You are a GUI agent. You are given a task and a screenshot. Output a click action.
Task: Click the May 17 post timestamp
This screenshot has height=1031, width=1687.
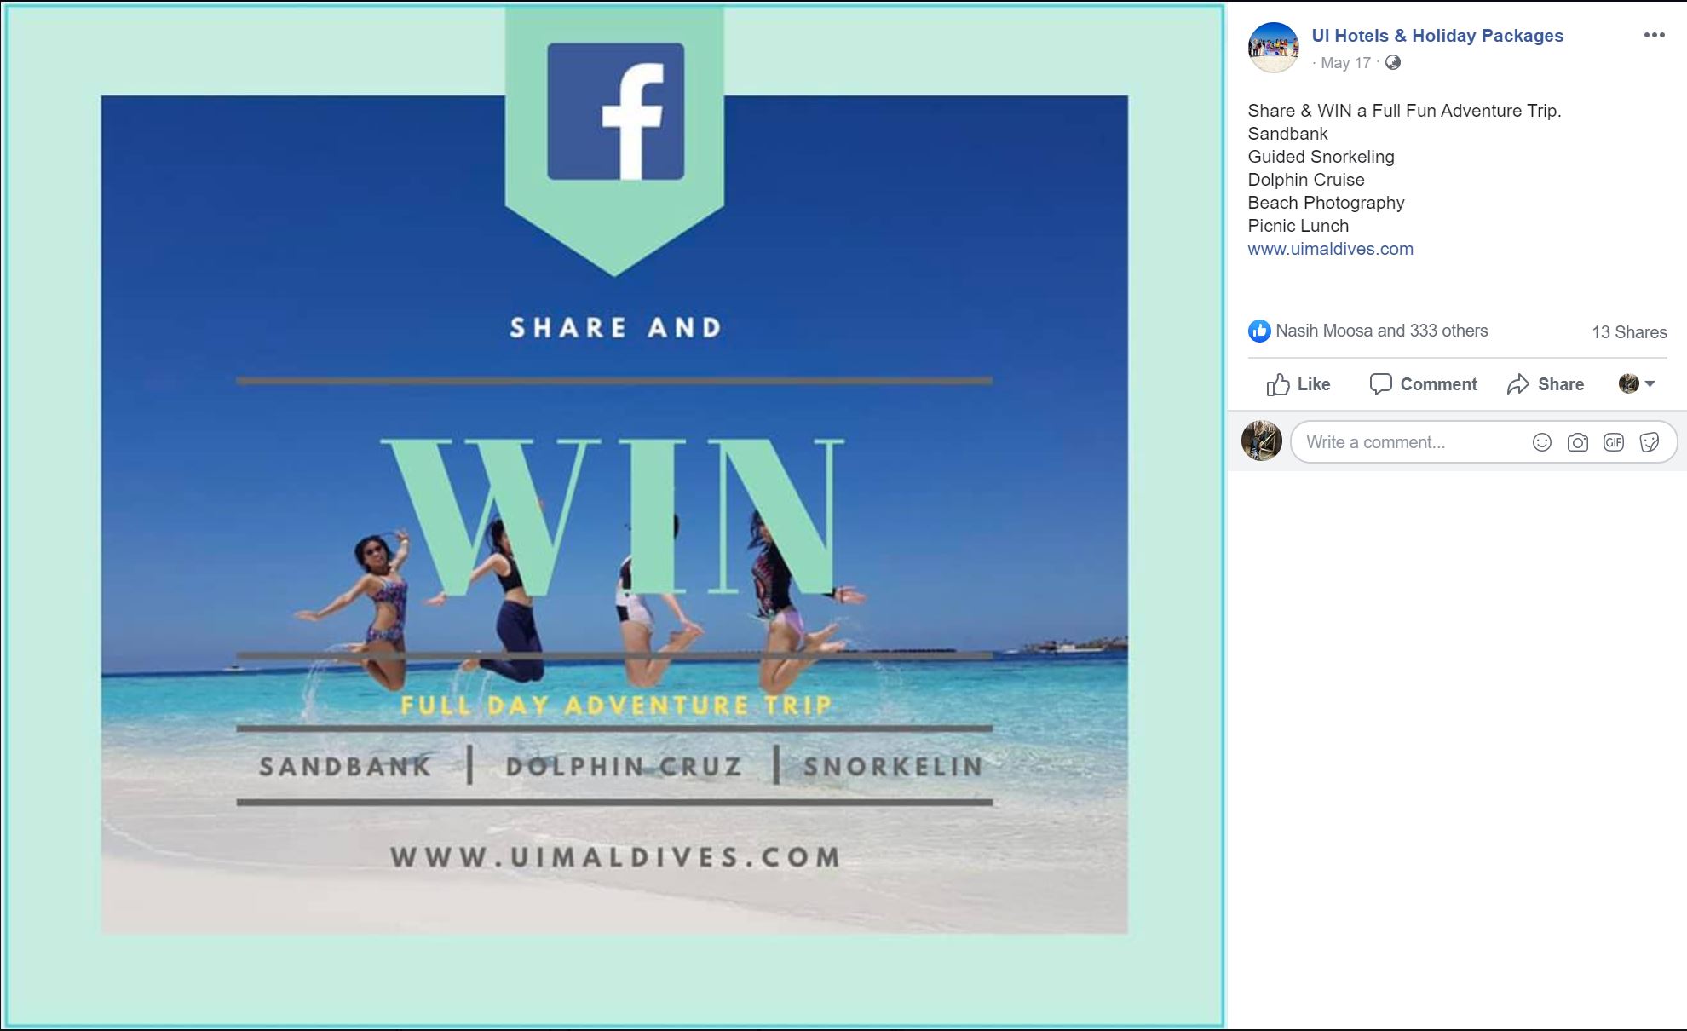1345,63
